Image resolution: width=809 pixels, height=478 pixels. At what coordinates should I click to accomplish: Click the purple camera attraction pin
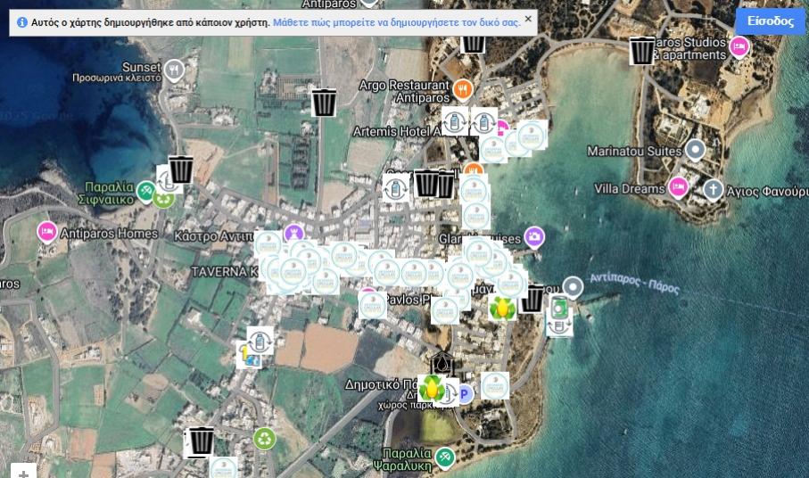533,237
